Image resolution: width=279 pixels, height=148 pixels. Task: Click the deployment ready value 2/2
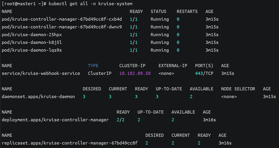tap(120, 120)
